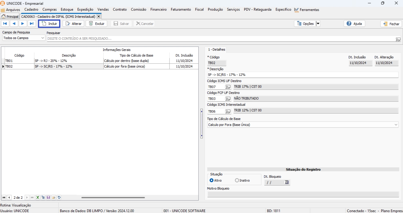The width and height of the screenshot is (403, 213).
Task: Click the Excluir button
Action: pos(97,24)
